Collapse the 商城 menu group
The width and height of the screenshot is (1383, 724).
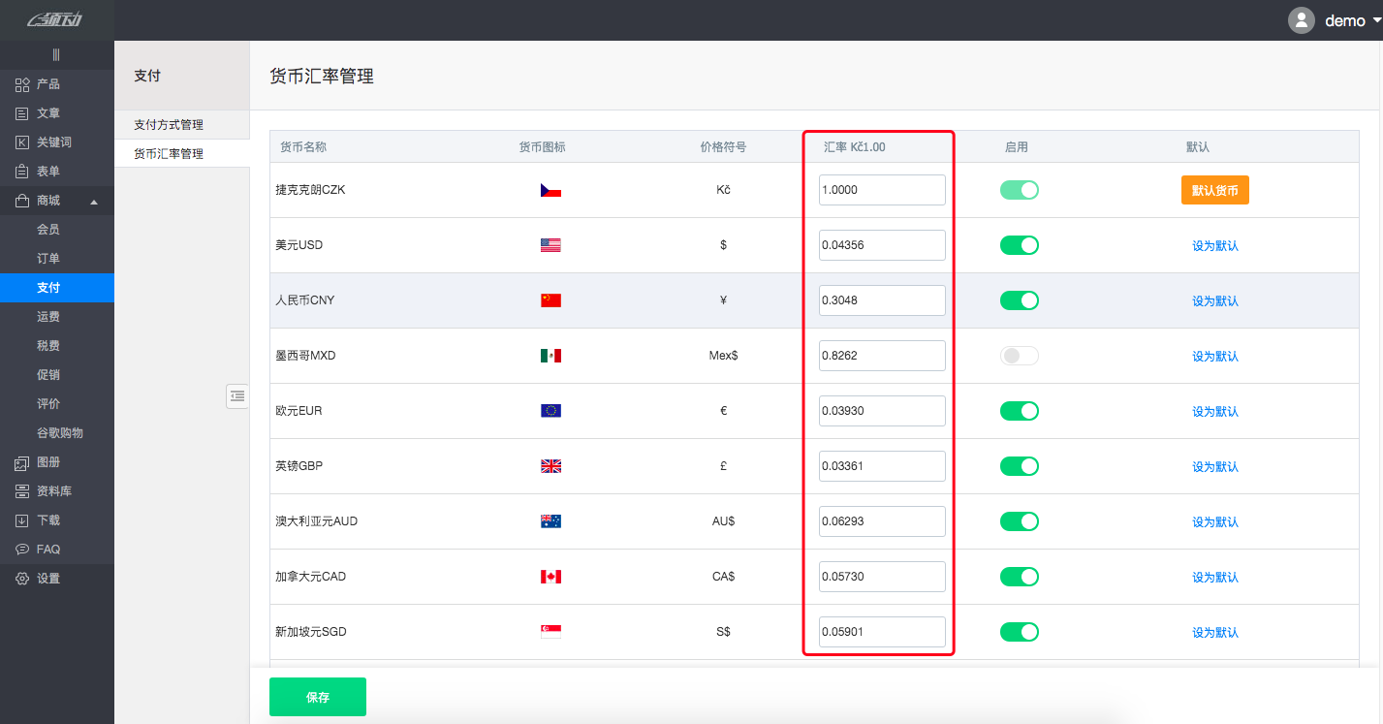(94, 201)
